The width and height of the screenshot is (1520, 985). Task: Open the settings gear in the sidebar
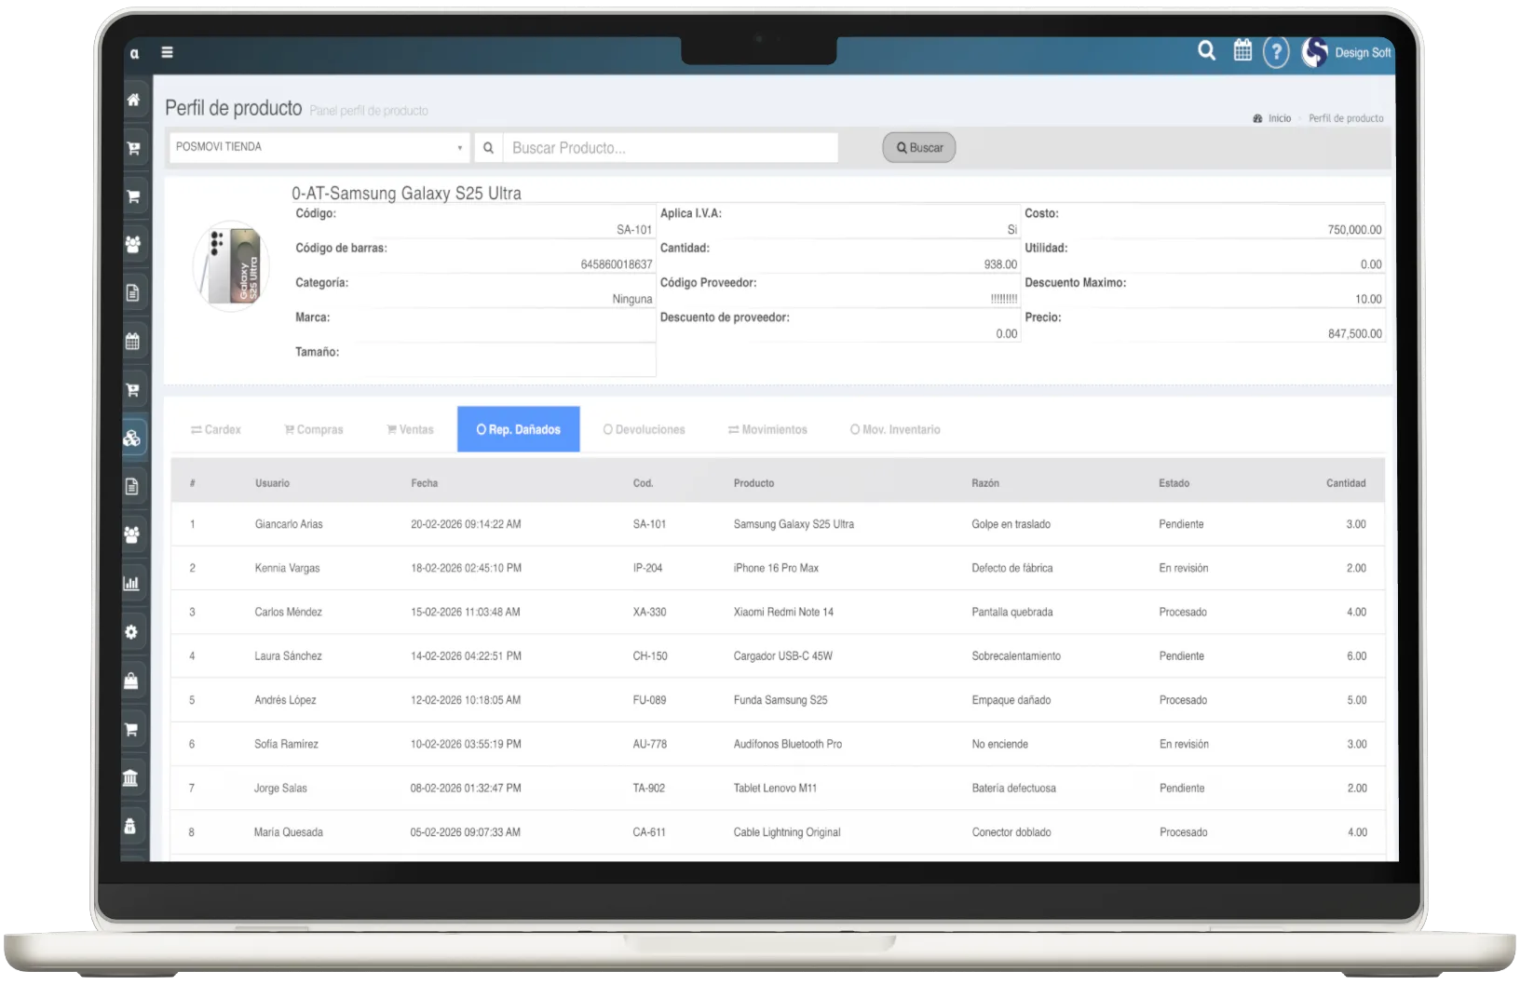click(x=131, y=632)
